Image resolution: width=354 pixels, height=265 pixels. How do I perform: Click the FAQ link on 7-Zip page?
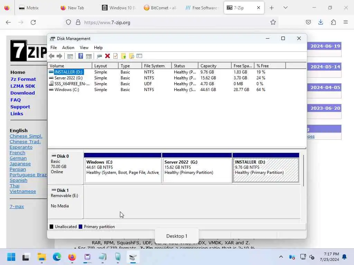point(15,100)
